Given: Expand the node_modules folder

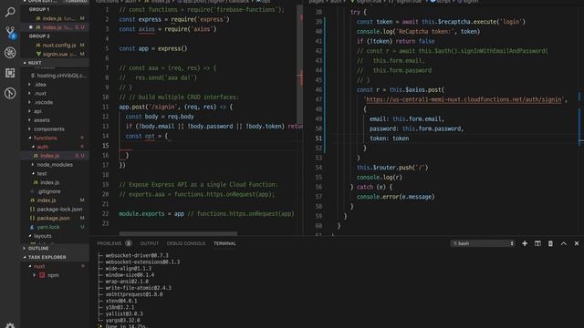Looking at the screenshot, I should click(x=55, y=165).
